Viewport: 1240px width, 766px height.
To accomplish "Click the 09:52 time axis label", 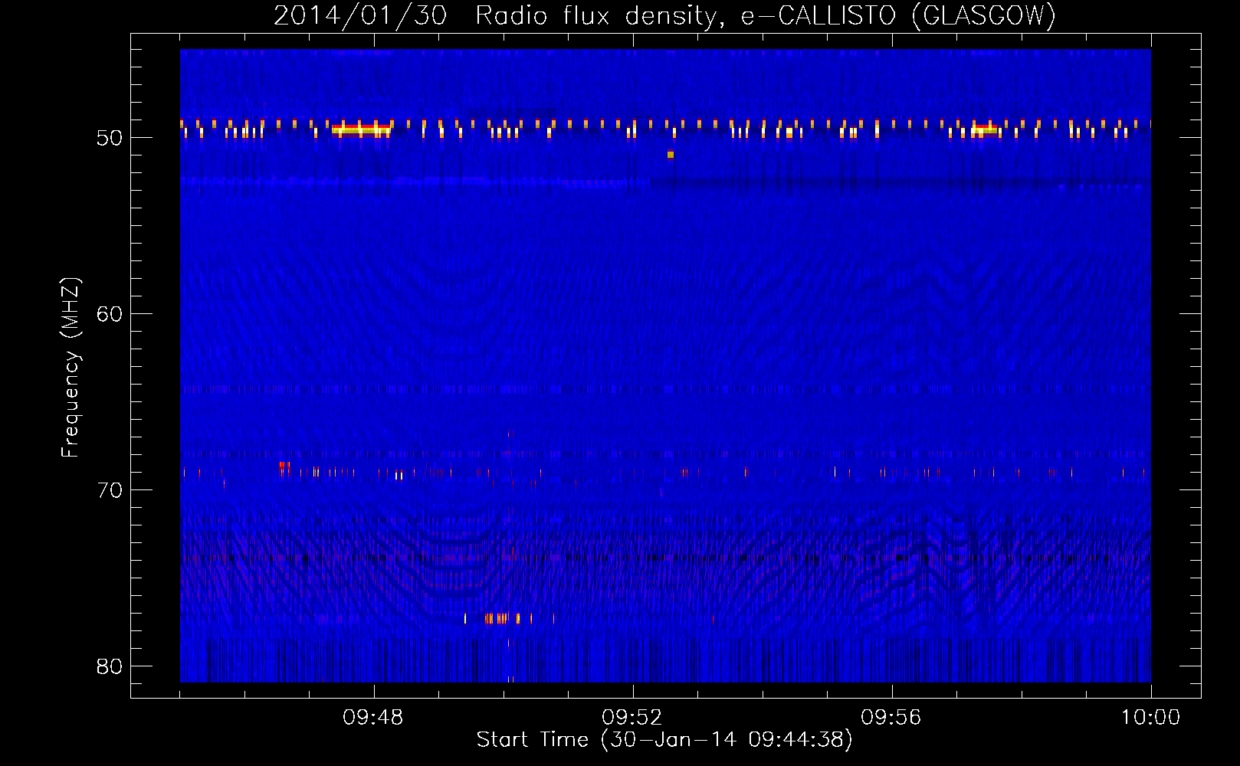I will point(632,718).
